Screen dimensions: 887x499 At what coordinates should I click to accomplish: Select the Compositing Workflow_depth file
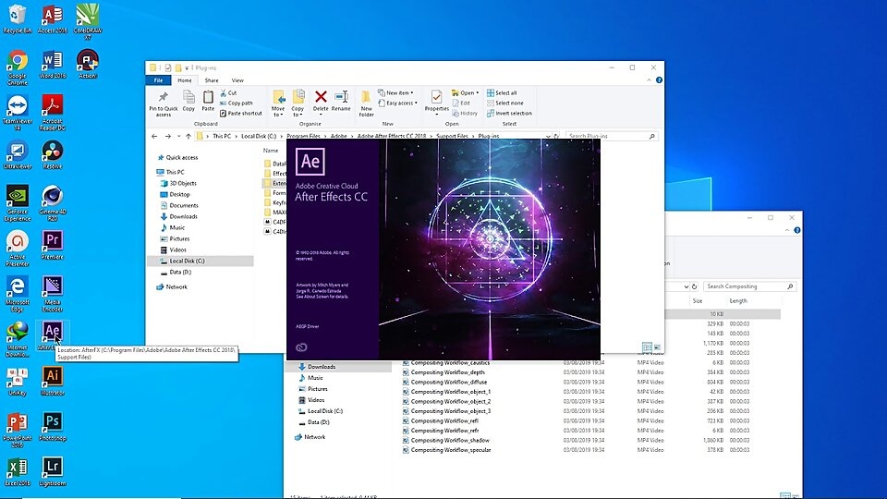tap(443, 372)
